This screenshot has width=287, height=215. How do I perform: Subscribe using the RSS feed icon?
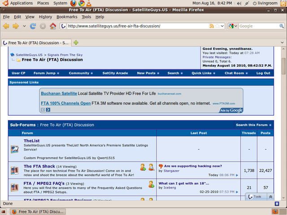click(211, 26)
